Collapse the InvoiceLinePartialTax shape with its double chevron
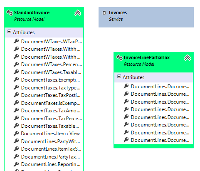200x171 pixels. tap(188, 58)
